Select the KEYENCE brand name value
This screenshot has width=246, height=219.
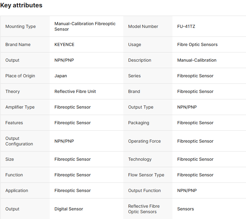coord(64,44)
